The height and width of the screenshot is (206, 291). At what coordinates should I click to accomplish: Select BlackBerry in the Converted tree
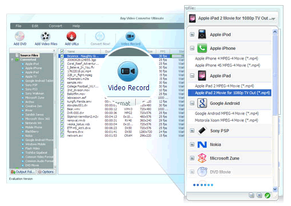click(32, 132)
